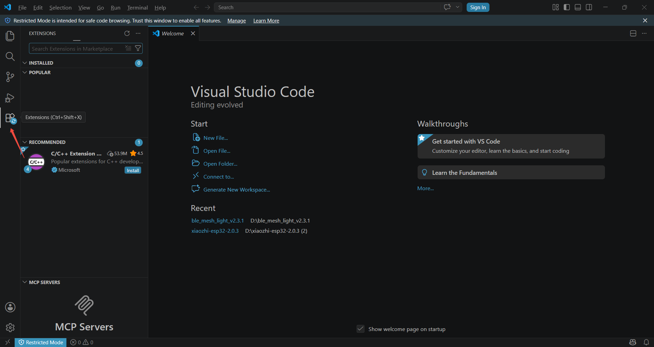Viewport: 654px width, 347px height.
Task: Install the C/C++ Extension Pack
Action: (x=133, y=170)
